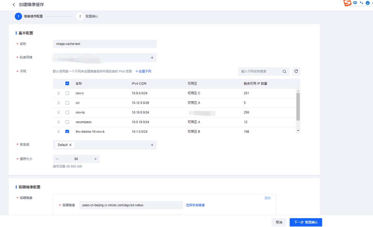Refresh the subnet list

point(296,71)
